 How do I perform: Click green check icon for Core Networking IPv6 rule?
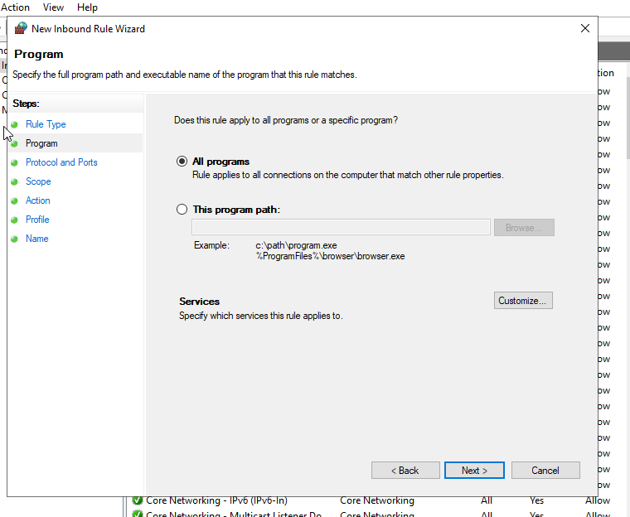[x=138, y=500]
